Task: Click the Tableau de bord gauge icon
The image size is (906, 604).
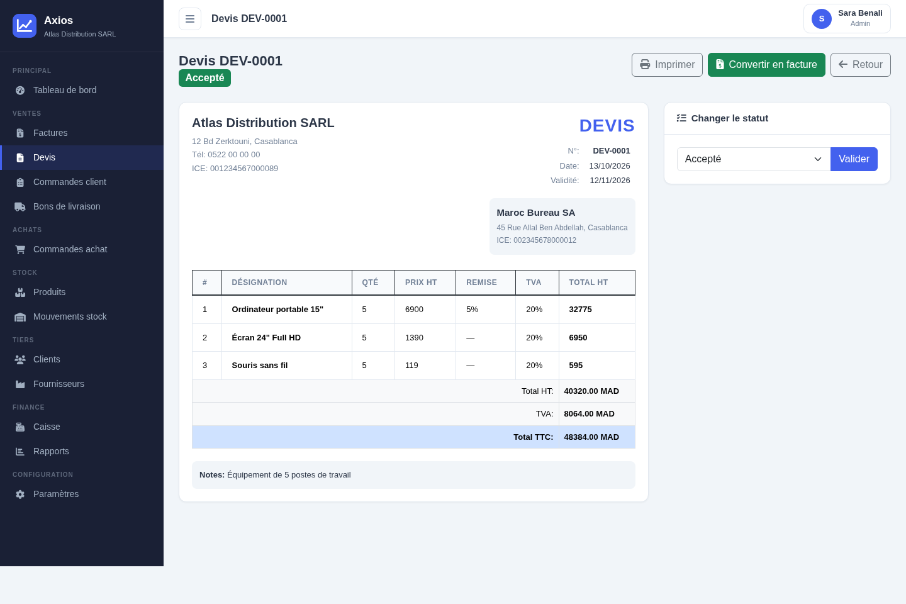Action: pos(20,90)
